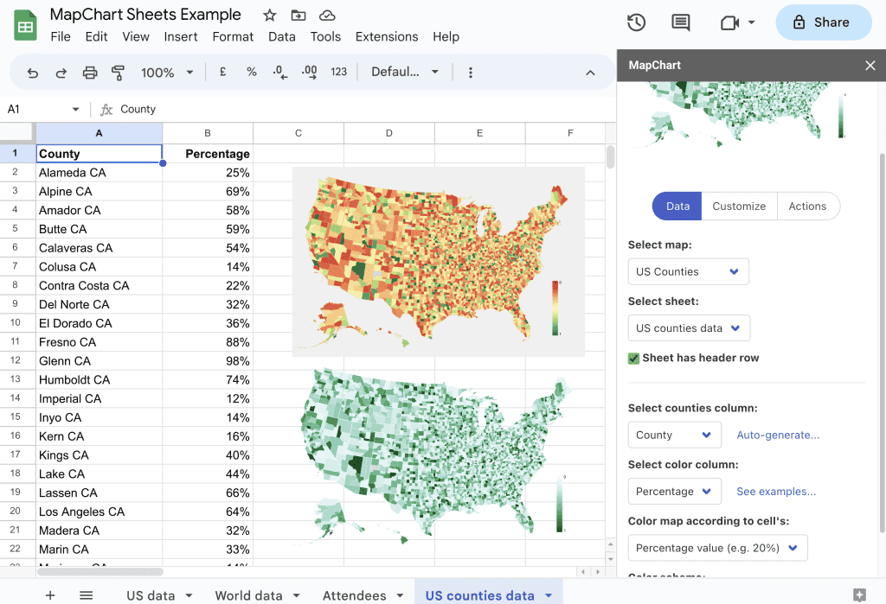The width and height of the screenshot is (886, 604).
Task: Click the MapChart sidebar scrollbar
Action: 882,343
